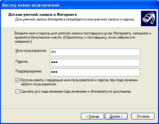
Task: Click the subtitle about Internet account requirements
Action: [x=75, y=20]
